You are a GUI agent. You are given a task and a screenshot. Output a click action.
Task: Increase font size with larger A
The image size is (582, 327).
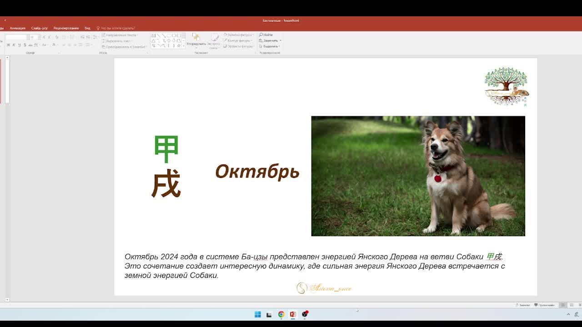[44, 37]
